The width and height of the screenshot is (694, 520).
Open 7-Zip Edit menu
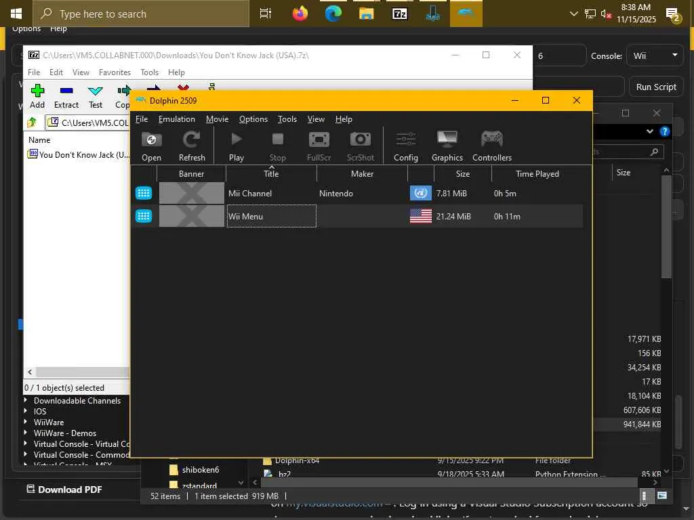pos(56,72)
